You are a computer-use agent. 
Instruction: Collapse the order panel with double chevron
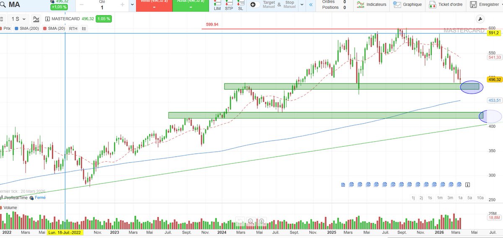(311, 5)
